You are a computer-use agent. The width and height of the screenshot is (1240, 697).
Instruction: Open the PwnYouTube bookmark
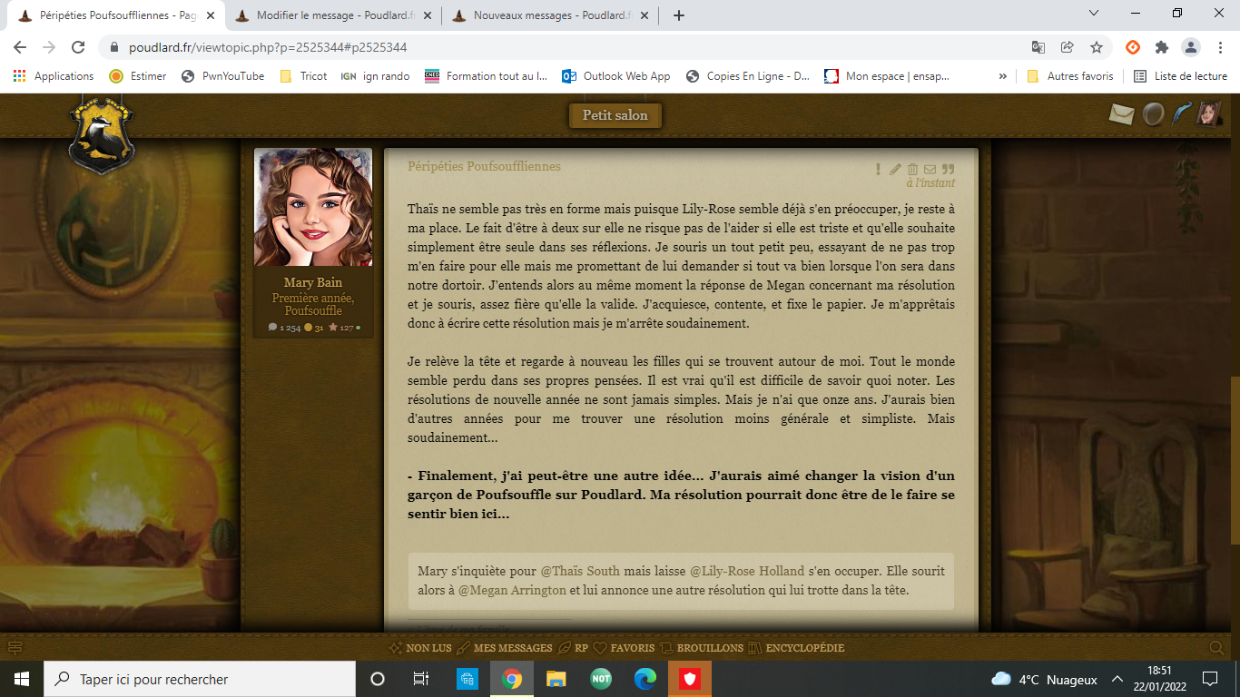click(x=222, y=76)
